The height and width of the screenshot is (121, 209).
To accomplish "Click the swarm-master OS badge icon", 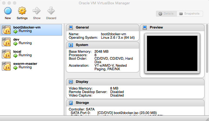I will [x=6, y=66].
